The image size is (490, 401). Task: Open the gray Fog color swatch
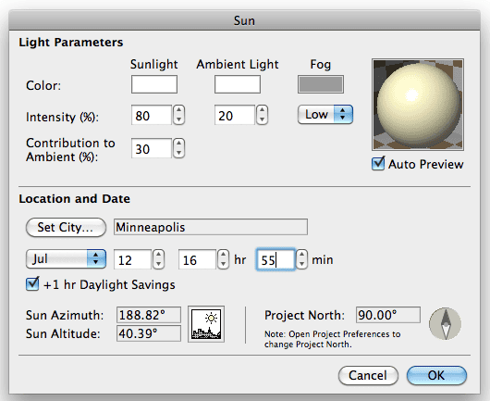[x=321, y=84]
